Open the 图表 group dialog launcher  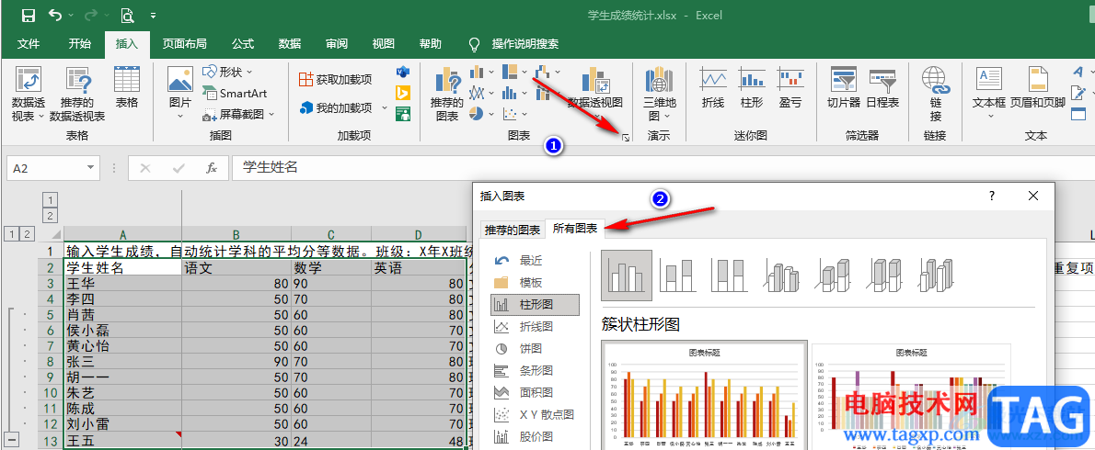point(627,138)
